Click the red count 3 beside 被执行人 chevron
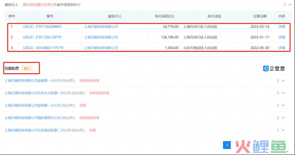Screen dimensions: 295x155 click(284, 5)
